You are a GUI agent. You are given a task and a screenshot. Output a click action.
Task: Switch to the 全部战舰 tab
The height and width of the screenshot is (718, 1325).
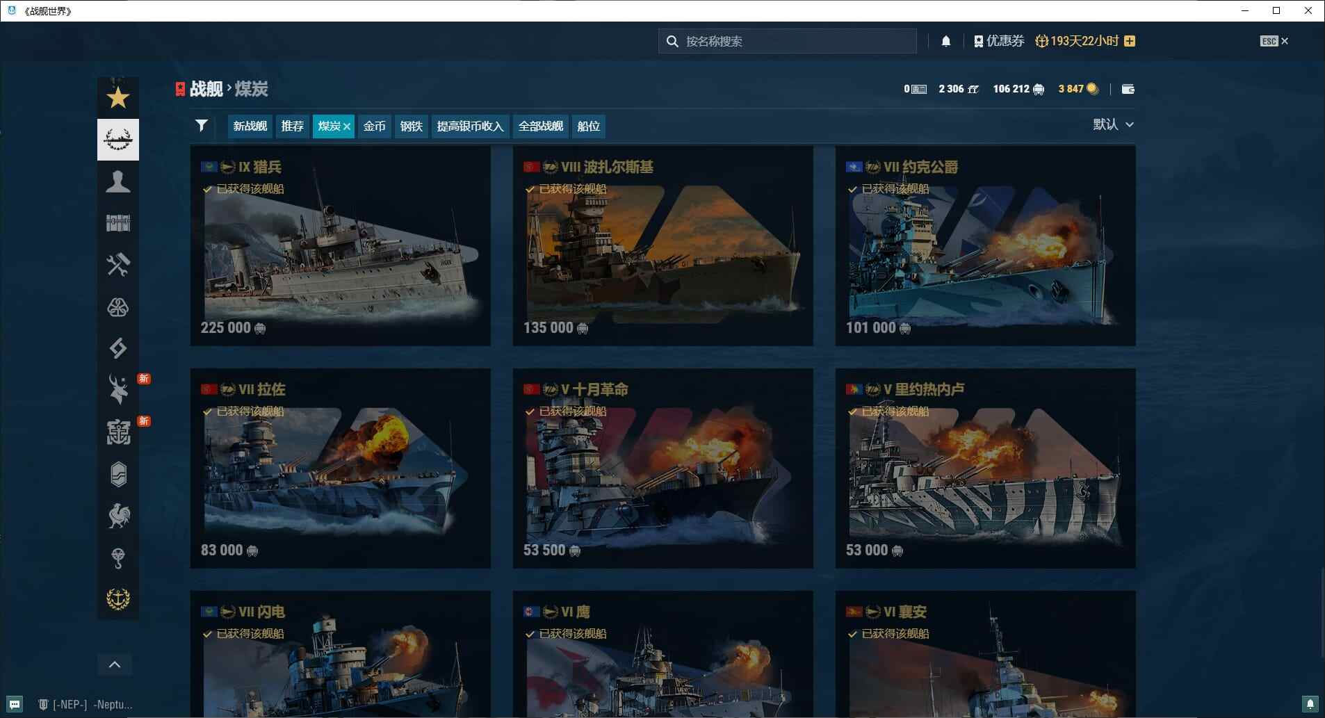541,127
